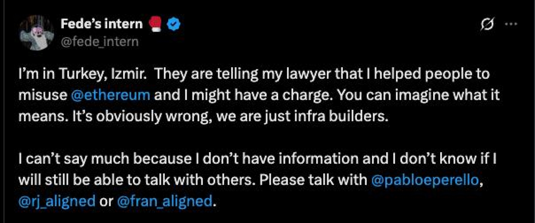Open the three-dot more options menu
Image resolution: width=535 pixels, height=223 pixels.
pos(511,24)
